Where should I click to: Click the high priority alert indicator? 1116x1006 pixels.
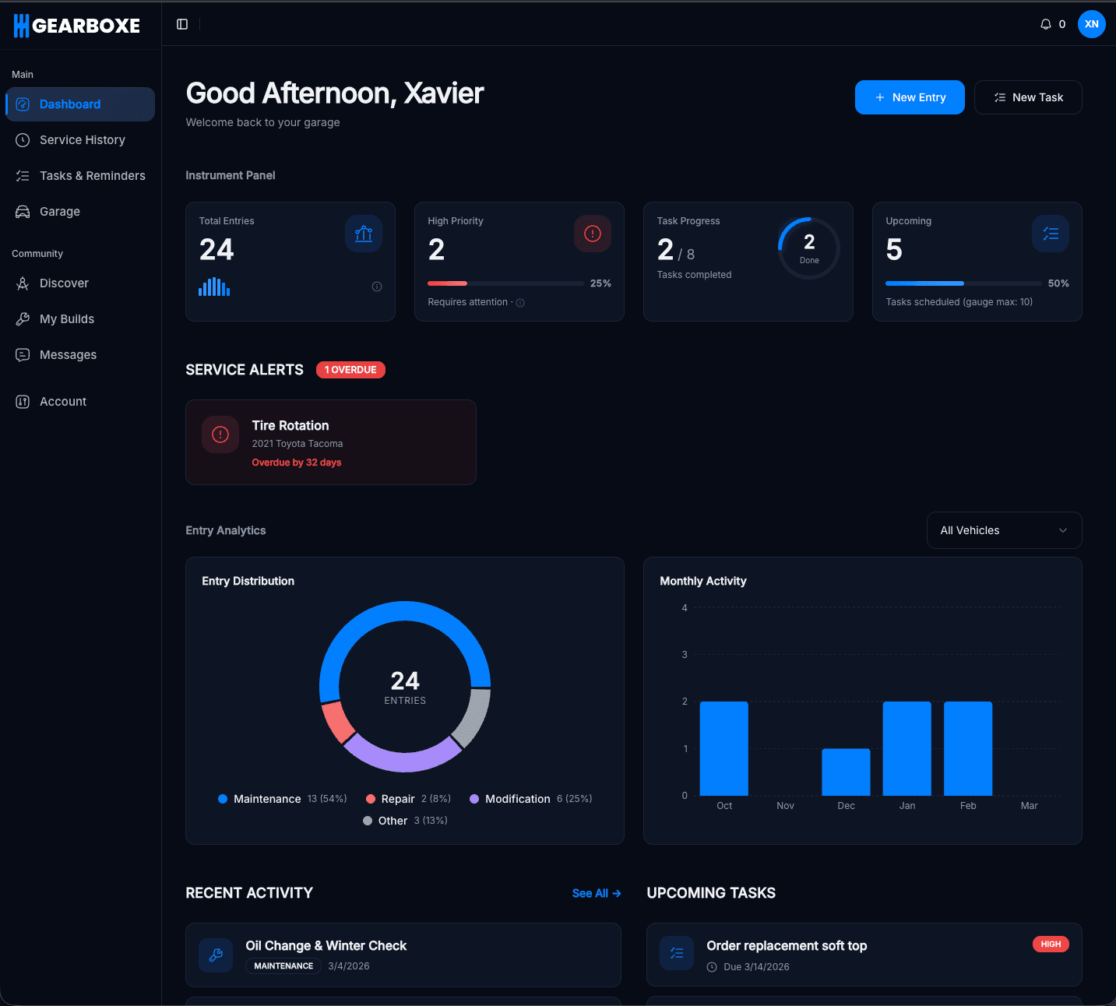coord(593,233)
